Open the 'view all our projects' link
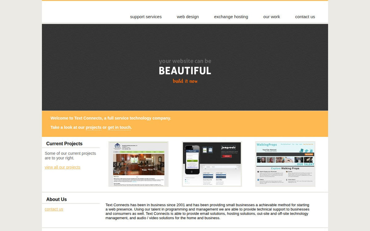370x231 pixels. 62,167
